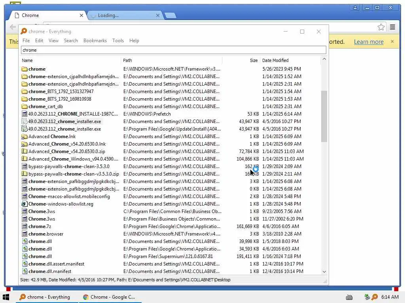
Task: Click the search field containing 'chrome'
Action: [174, 50]
